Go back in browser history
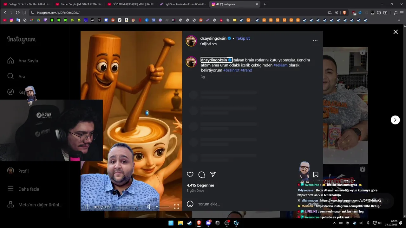This screenshot has height=228, width=406. [x=5, y=13]
